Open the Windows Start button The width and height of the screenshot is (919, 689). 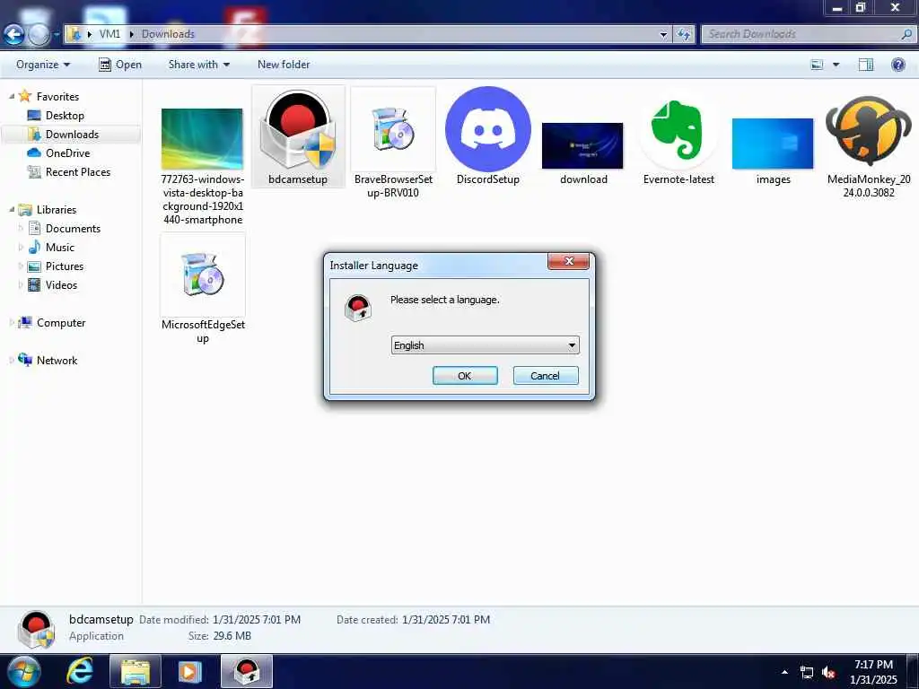pos(23,671)
